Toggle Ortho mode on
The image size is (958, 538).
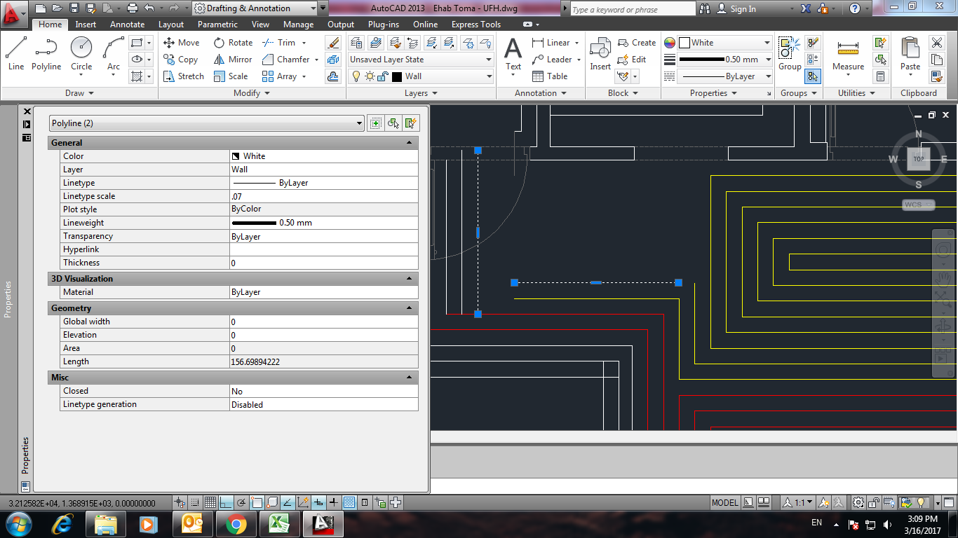225,502
